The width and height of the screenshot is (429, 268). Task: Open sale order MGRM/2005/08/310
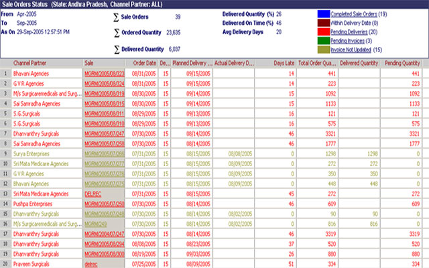(105, 124)
